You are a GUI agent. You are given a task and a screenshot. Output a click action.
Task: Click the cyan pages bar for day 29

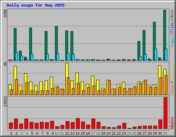(x=156, y=54)
